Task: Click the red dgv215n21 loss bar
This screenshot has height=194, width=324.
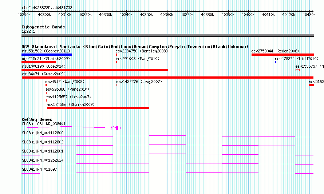Action: point(39,62)
